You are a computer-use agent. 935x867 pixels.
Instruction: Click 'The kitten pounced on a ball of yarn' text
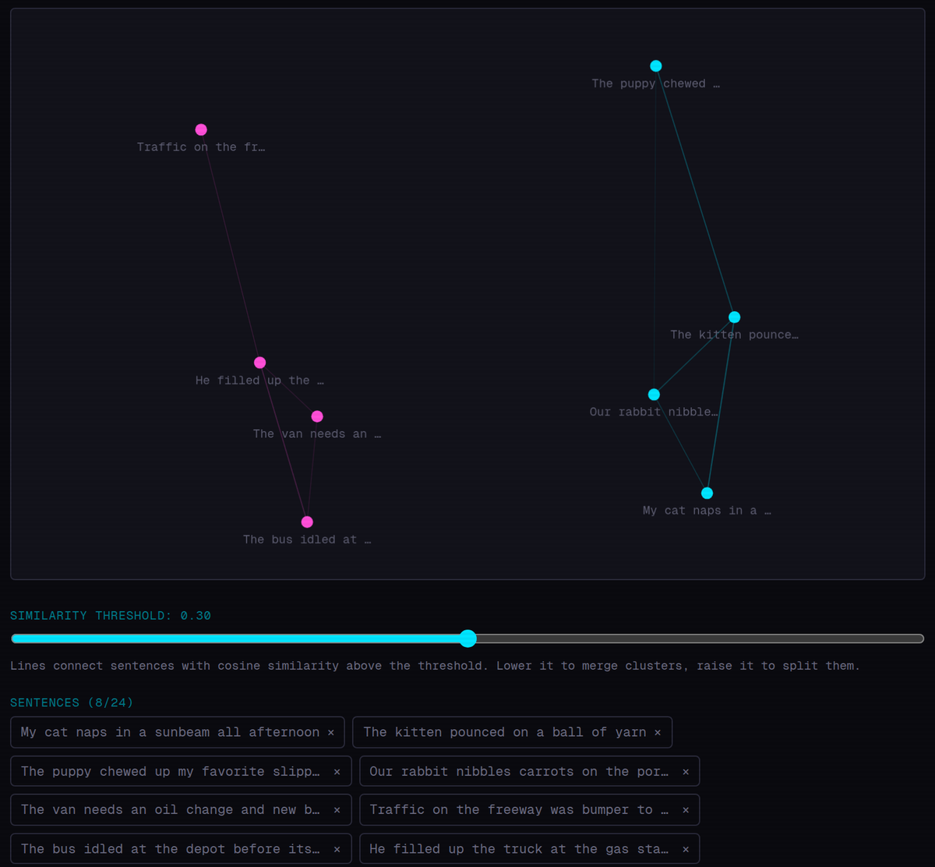coord(505,732)
